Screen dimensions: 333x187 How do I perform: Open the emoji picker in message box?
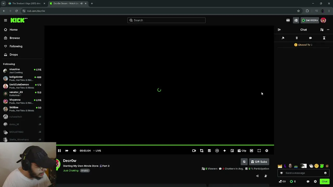(x=325, y=173)
